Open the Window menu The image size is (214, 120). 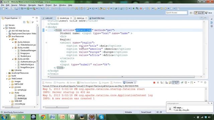click(63, 5)
